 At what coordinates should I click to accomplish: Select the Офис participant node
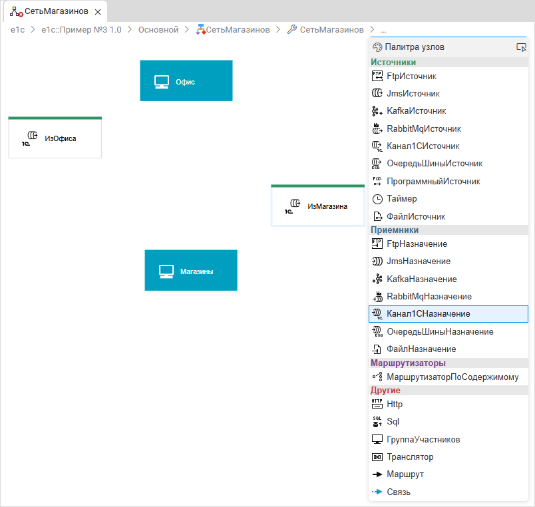(x=186, y=81)
